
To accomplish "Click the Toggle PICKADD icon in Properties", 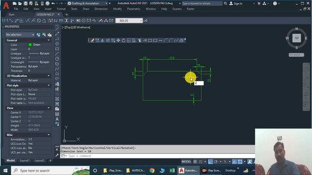I will (39, 35).
